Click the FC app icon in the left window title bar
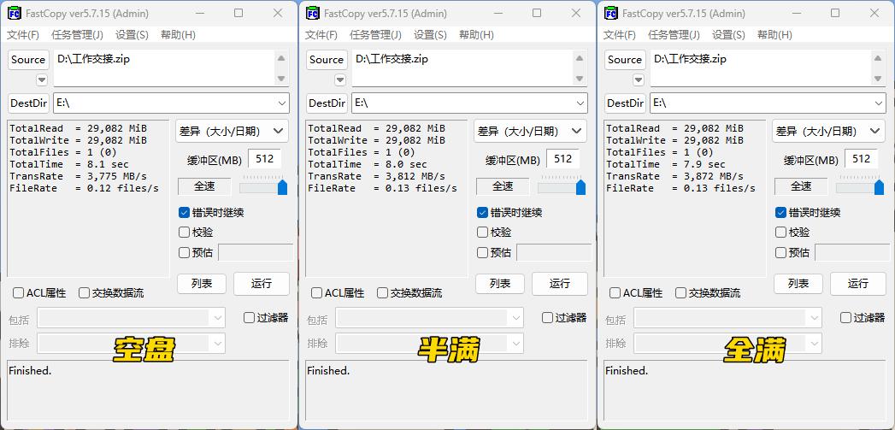Screen dimensions: 895x430 tap(15, 13)
